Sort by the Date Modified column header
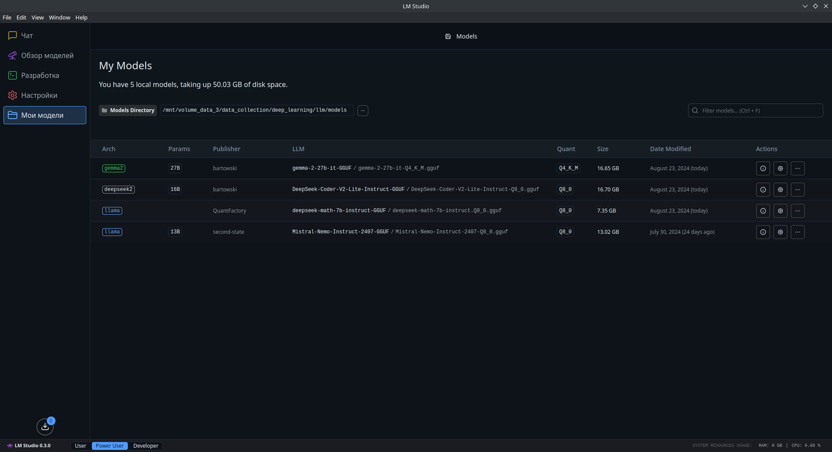 (670, 149)
